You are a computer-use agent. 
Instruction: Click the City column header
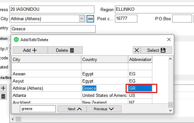coord(47,59)
